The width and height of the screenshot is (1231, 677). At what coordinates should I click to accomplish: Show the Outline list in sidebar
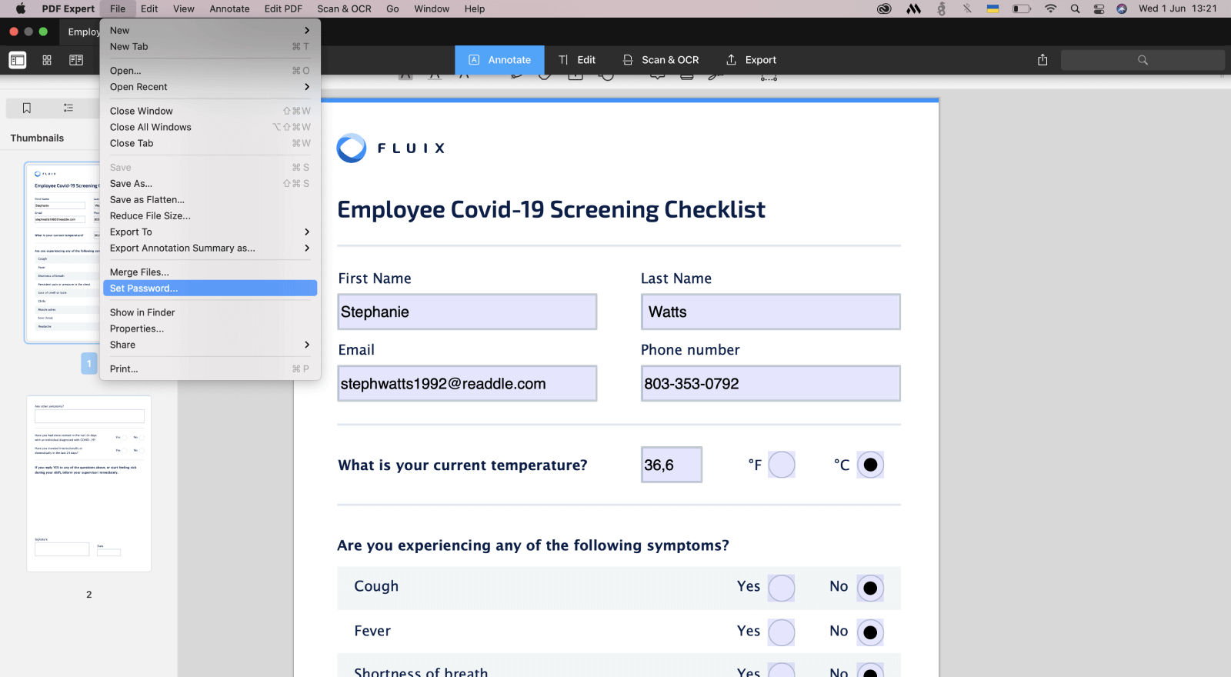point(68,108)
